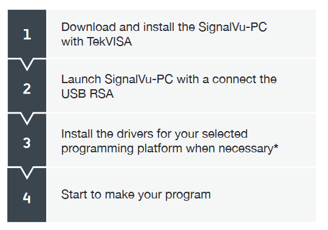The image size is (328, 230).
Task: Click the word "TekVISA" in step 1
Action: coord(109,41)
